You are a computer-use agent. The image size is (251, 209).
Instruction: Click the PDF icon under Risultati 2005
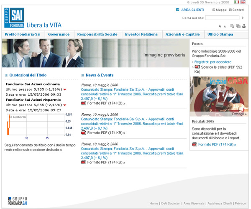click(195, 144)
